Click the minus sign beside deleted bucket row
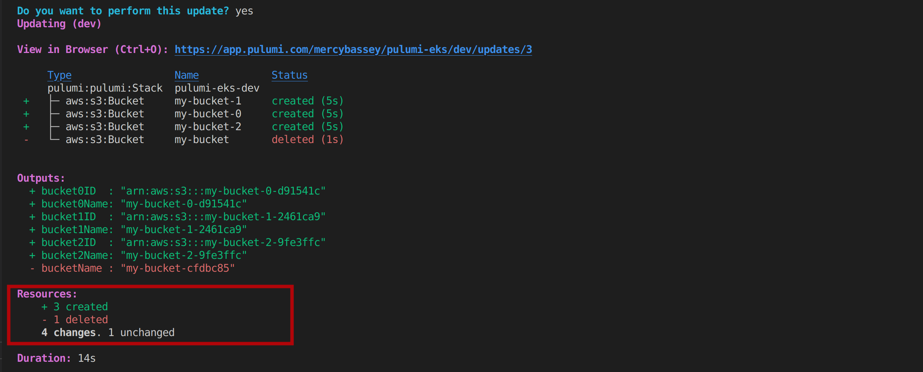This screenshot has height=372, width=923. (26, 140)
